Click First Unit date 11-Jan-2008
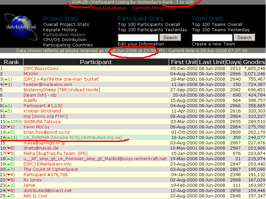This screenshot has width=266, height=199. (x=184, y=85)
